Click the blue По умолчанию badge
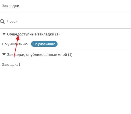Viewport: 131px width, 114px height. coord(44,44)
